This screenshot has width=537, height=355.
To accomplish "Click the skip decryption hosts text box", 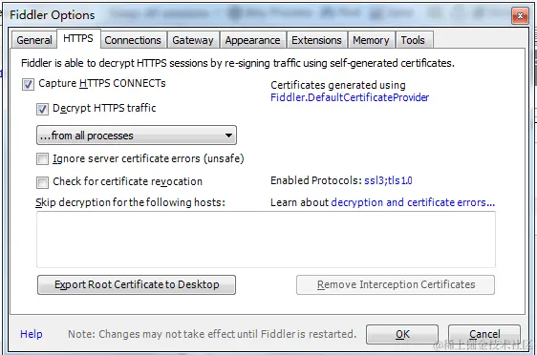I will [266, 240].
